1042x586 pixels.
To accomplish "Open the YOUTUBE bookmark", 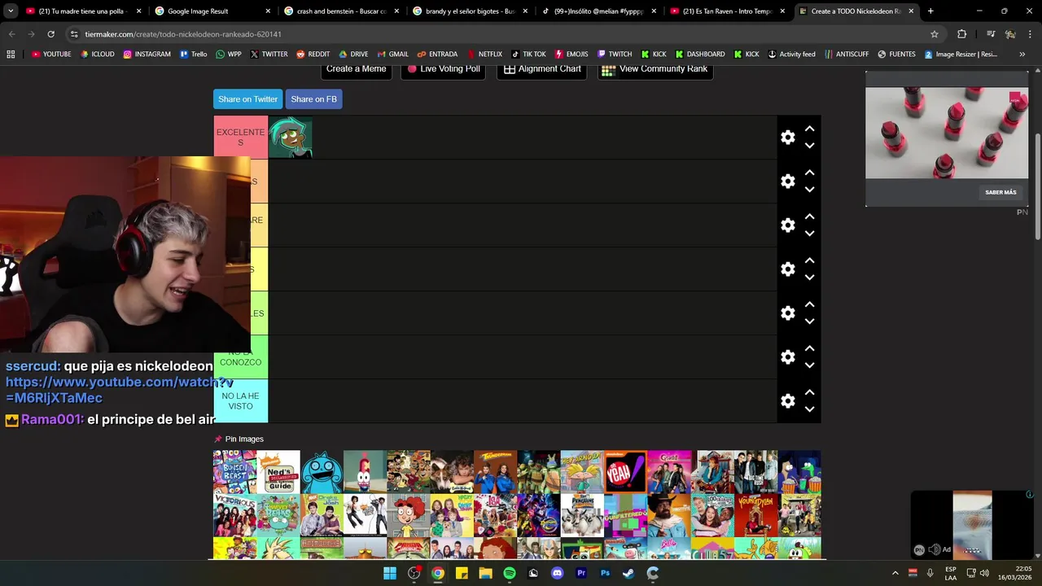I will [x=51, y=55].
